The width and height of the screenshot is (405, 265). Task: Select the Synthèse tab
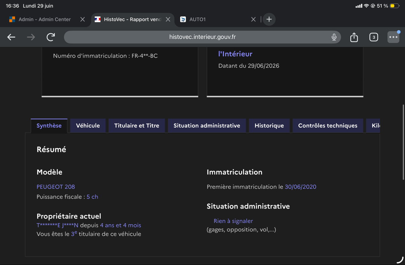coord(49,125)
